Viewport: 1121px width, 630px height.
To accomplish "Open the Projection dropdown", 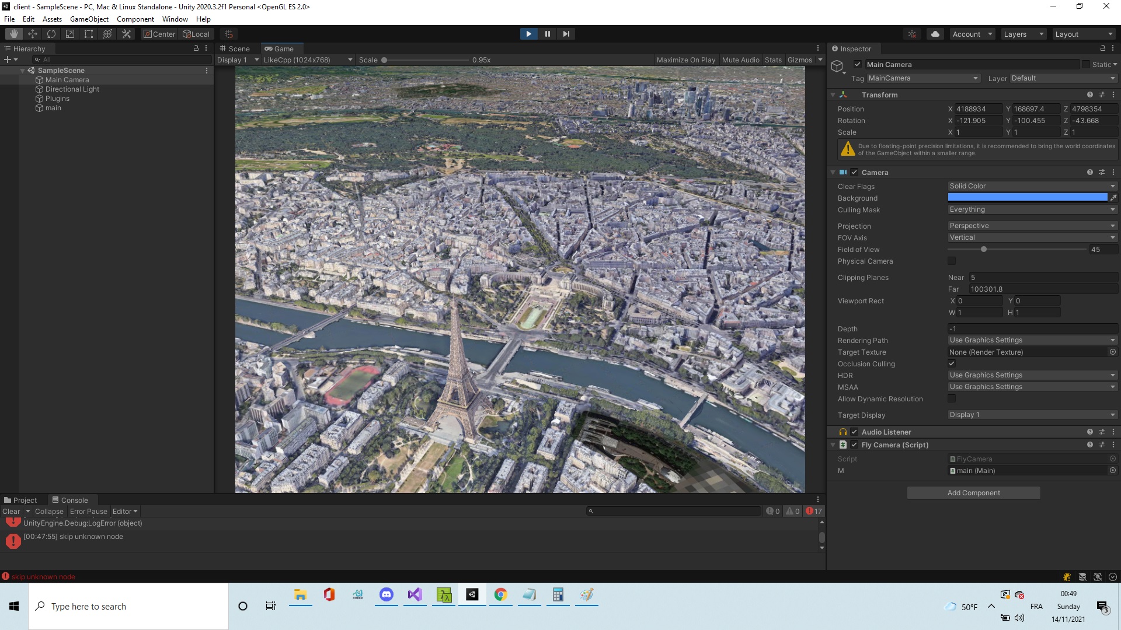I will pyautogui.click(x=1032, y=226).
